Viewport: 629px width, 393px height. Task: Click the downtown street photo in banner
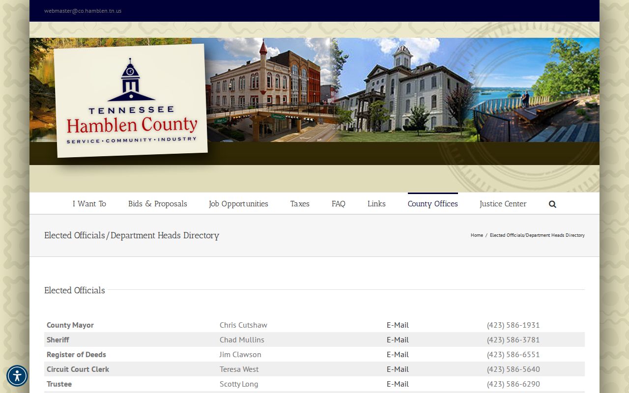click(268, 90)
